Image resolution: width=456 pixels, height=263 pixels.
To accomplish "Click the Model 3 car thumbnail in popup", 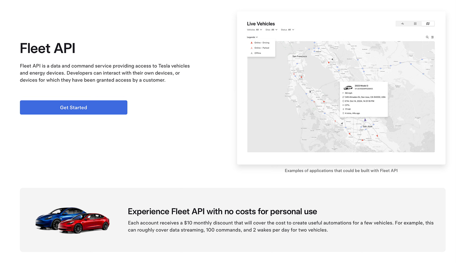I will [x=348, y=88].
